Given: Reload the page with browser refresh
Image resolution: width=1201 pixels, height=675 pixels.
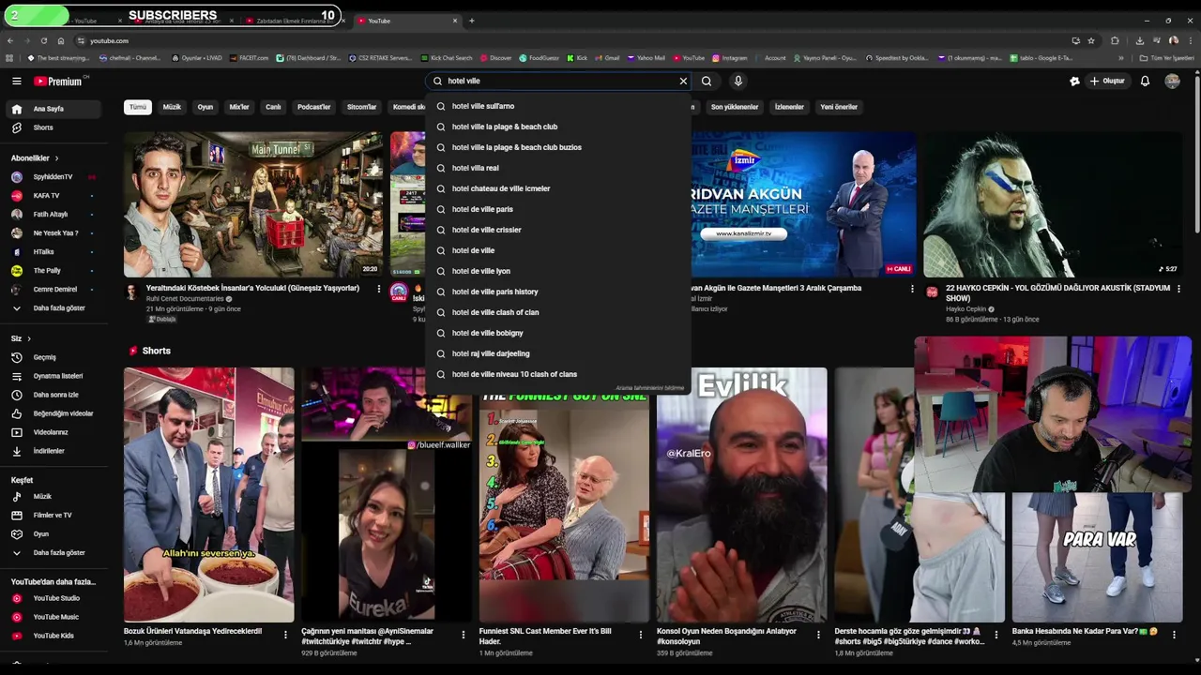Looking at the screenshot, I should click(x=43, y=41).
